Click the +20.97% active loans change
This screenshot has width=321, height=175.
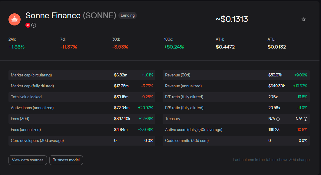pyautogui.click(x=146, y=108)
